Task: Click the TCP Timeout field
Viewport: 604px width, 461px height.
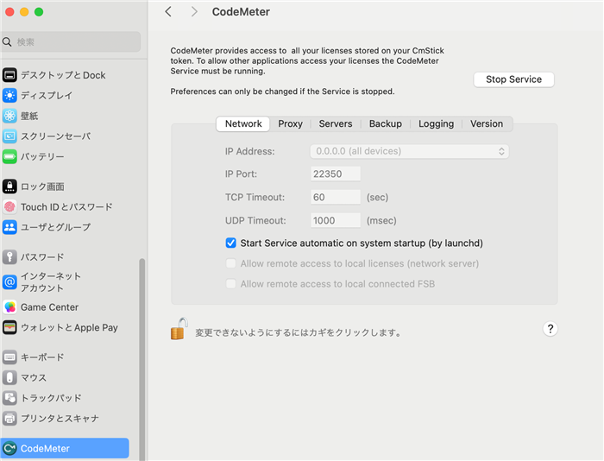Action: 336,197
